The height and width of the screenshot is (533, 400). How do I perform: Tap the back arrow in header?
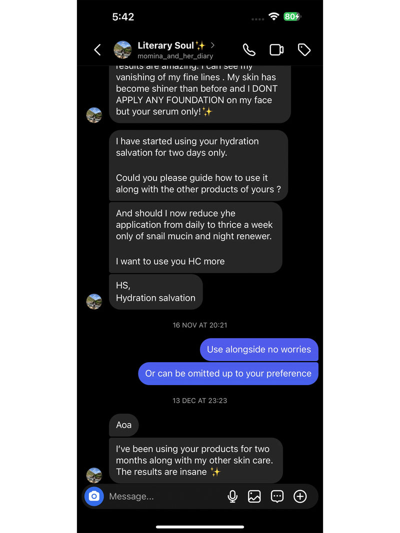[97, 49]
